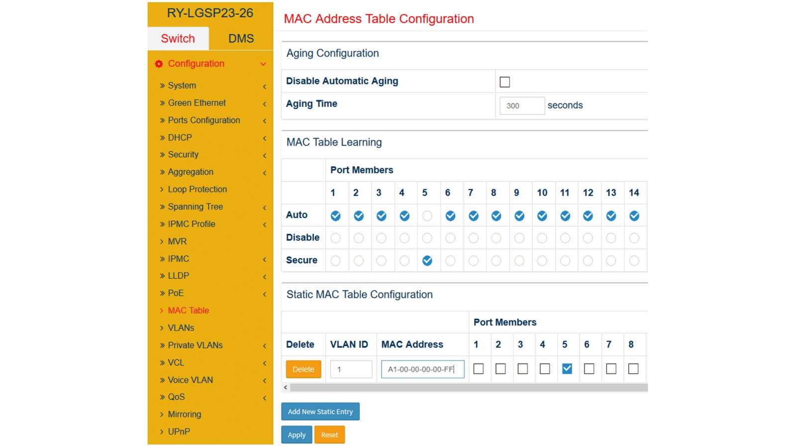Click the horizontal scrollbar track
Viewport: 796px width, 448px height.
[469, 387]
